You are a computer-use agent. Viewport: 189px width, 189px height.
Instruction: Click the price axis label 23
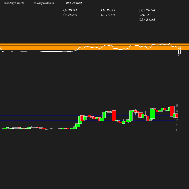pos(177,111)
